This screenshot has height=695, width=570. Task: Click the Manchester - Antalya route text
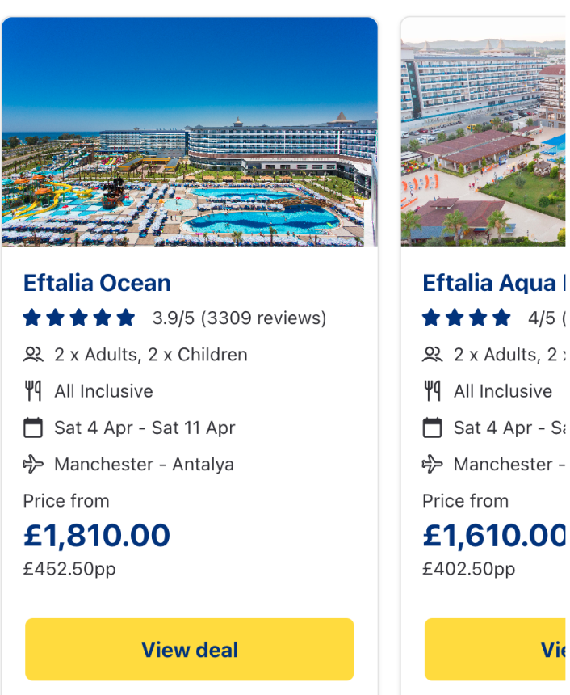pos(144,464)
